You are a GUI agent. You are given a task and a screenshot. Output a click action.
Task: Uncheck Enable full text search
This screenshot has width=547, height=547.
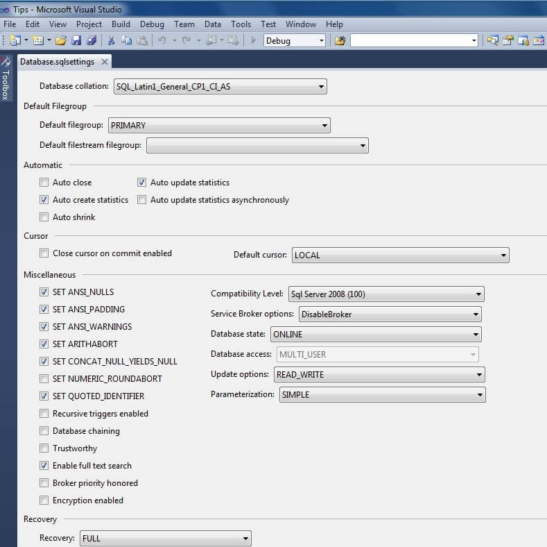point(44,466)
